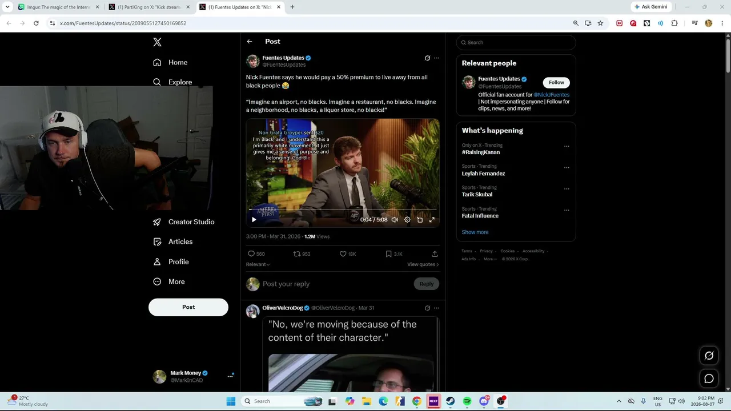731x411 pixels.
Task: Mute the video with the speaker icon
Action: [x=395, y=220]
